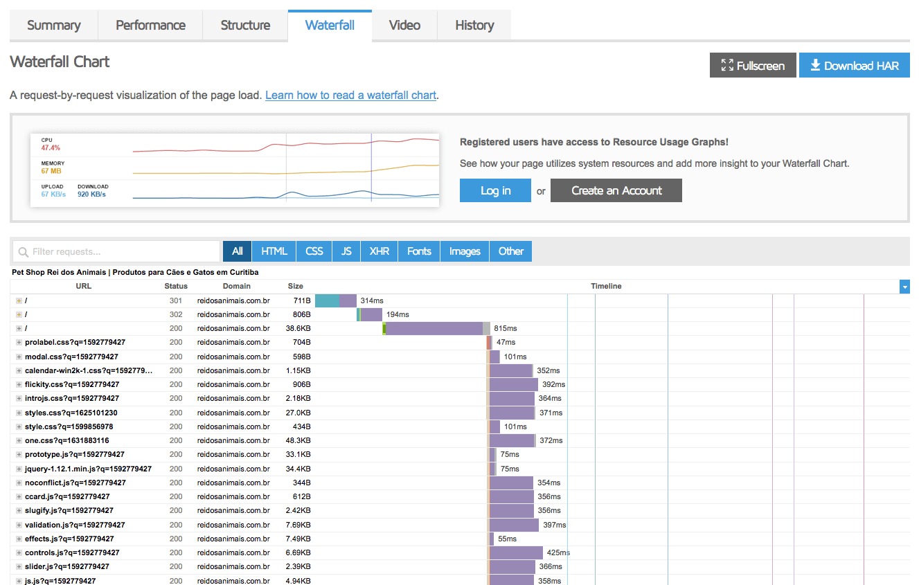Open the Timeline column dropdown arrow
Viewport: 919px width, 585px height.
[x=904, y=287]
